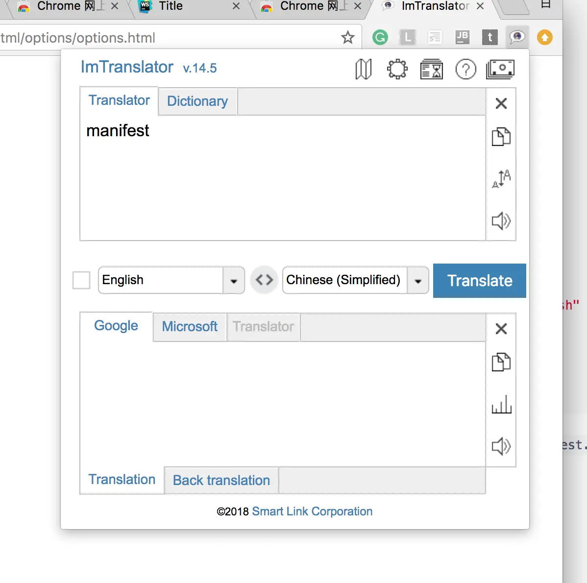This screenshot has width=587, height=583.
Task: Open the translation history icon
Action: (x=431, y=69)
